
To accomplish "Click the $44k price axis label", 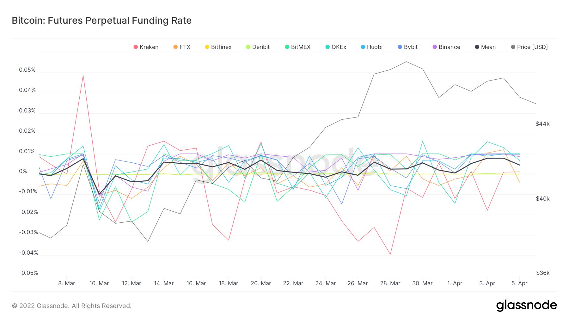I will pos(542,124).
